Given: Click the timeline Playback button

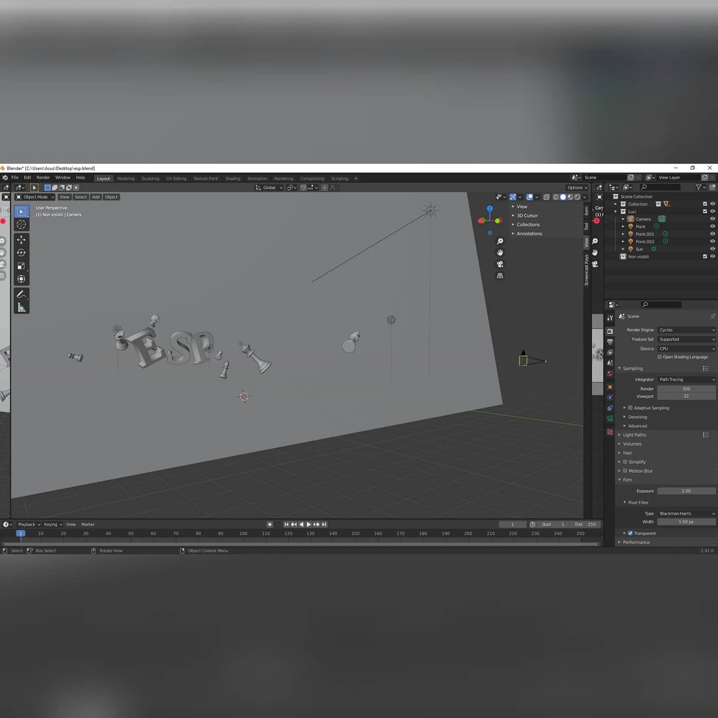Looking at the screenshot, I should pos(28,524).
